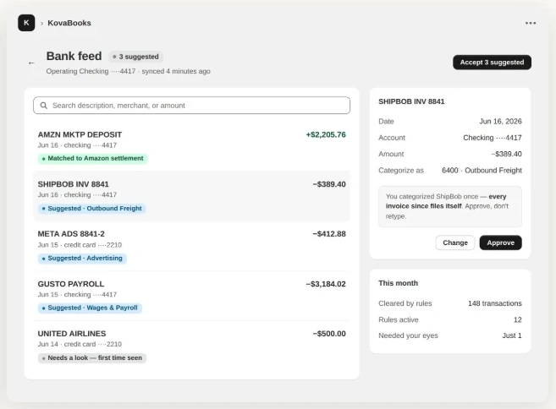Screen dimensions: 556x409
Task: Click the Bank feed heading
Action: (x=74, y=56)
